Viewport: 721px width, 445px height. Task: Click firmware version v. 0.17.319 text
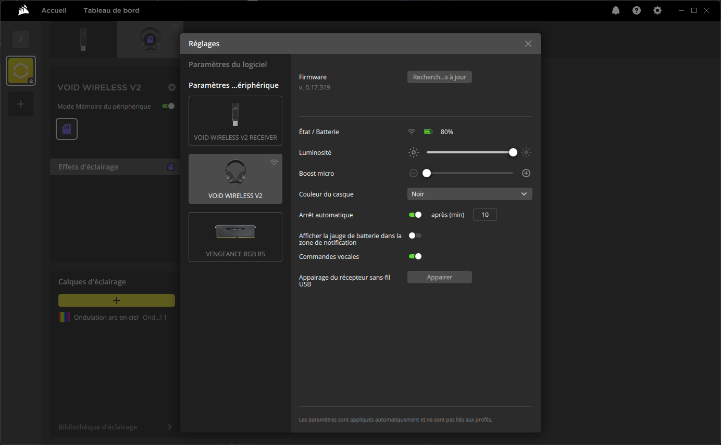[315, 87]
